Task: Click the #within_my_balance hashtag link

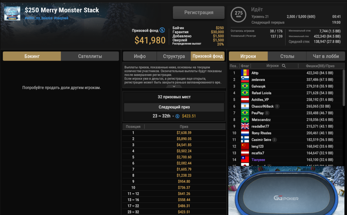Action: click(39, 18)
